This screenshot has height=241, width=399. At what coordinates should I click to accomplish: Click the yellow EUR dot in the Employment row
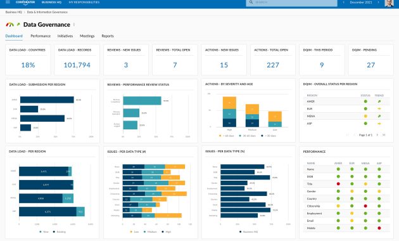(352, 214)
